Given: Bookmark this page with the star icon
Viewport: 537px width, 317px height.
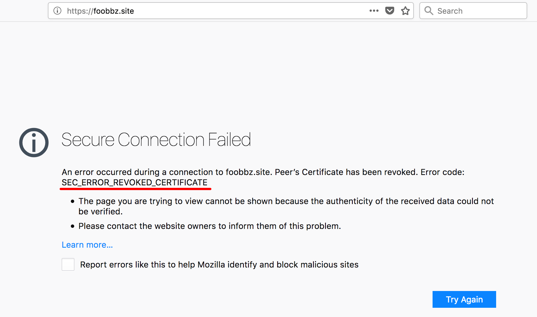Looking at the screenshot, I should (x=405, y=11).
